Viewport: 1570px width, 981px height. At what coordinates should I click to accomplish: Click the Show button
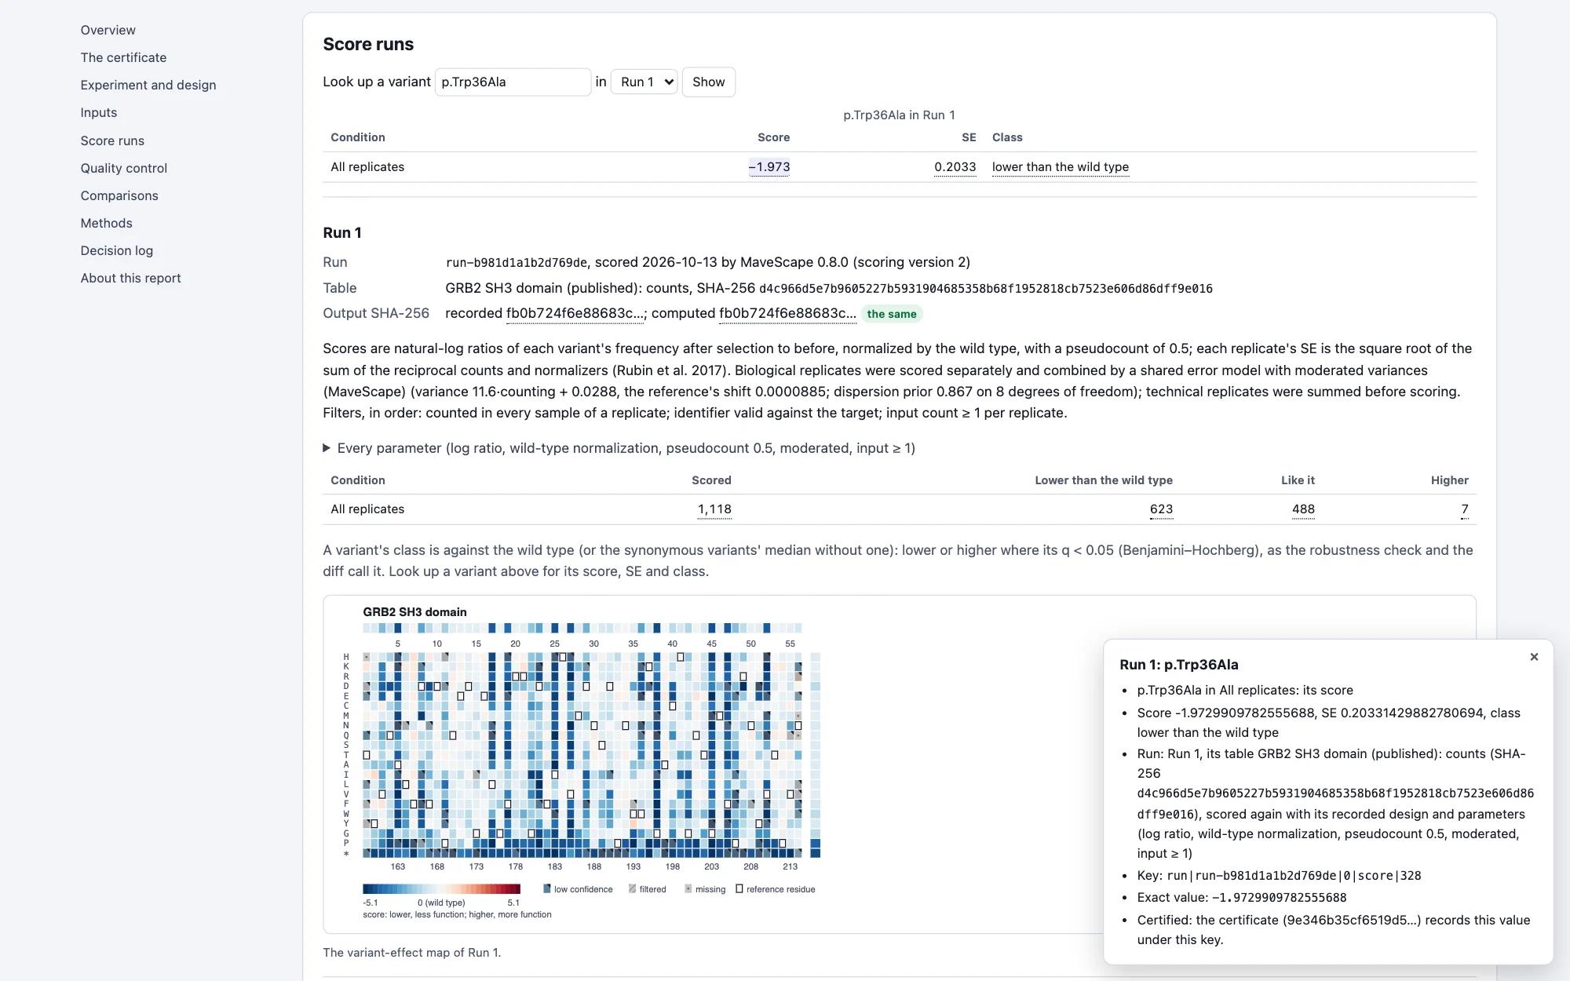(x=708, y=82)
